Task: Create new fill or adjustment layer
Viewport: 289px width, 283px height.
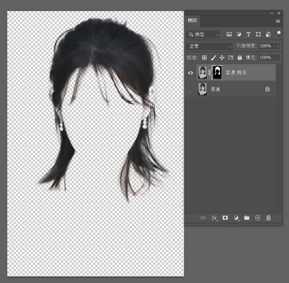Action: [x=236, y=218]
